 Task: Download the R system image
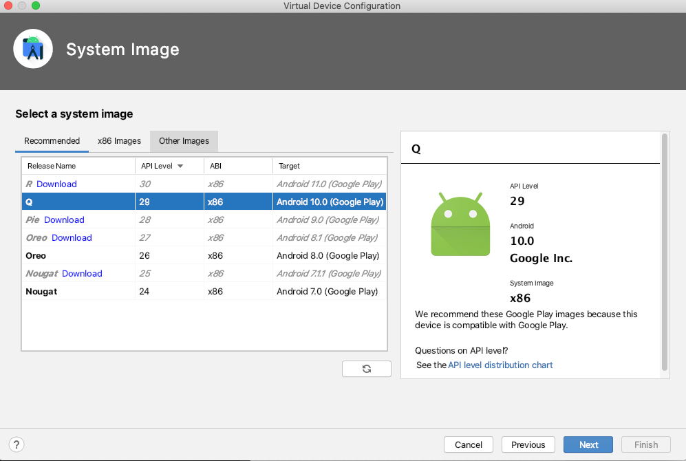(56, 184)
